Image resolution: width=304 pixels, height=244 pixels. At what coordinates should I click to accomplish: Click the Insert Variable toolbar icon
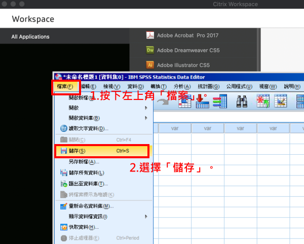tap(281, 101)
